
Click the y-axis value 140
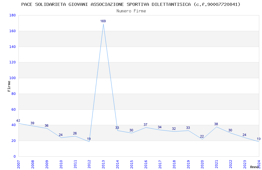[x=13, y=47]
